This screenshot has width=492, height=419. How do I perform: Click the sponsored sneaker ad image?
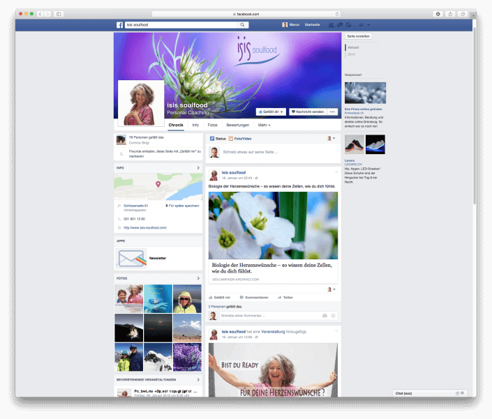tap(364, 144)
